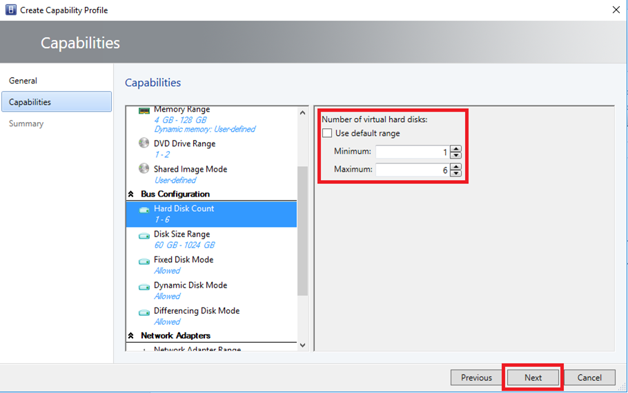The height and width of the screenshot is (393, 628).
Task: Click 'Allowed' under Fixed Disk Mode
Action: click(167, 270)
